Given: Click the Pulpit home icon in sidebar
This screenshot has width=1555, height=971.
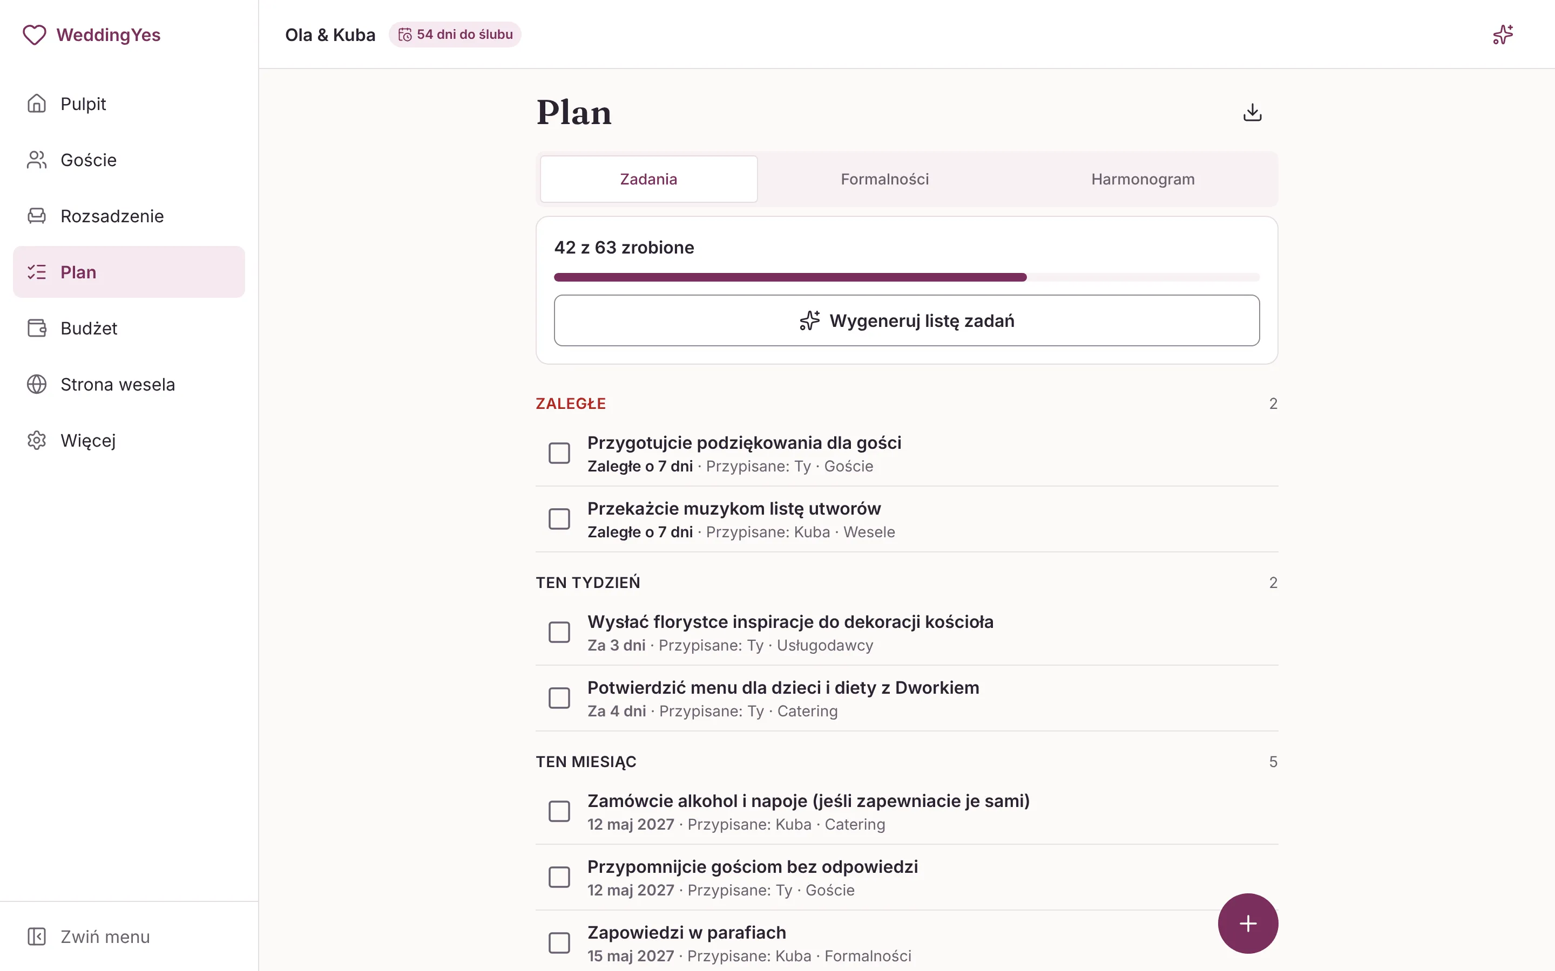Looking at the screenshot, I should (x=37, y=104).
